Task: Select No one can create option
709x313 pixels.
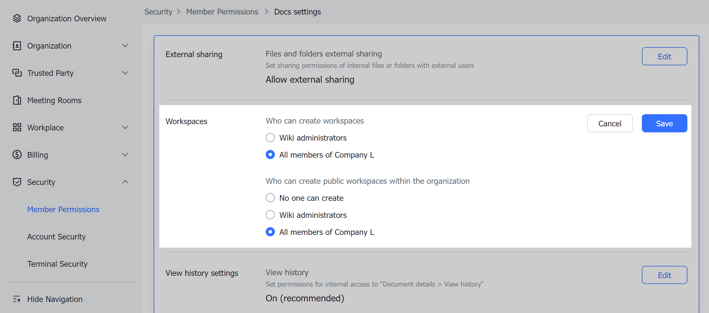Action: point(270,198)
